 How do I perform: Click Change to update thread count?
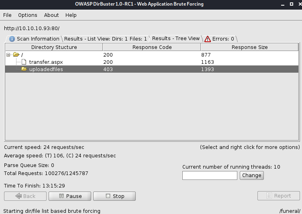(x=252, y=175)
